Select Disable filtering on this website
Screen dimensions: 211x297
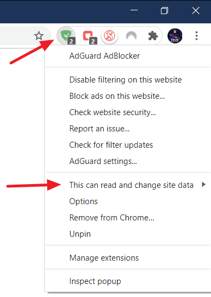pyautogui.click(x=126, y=80)
